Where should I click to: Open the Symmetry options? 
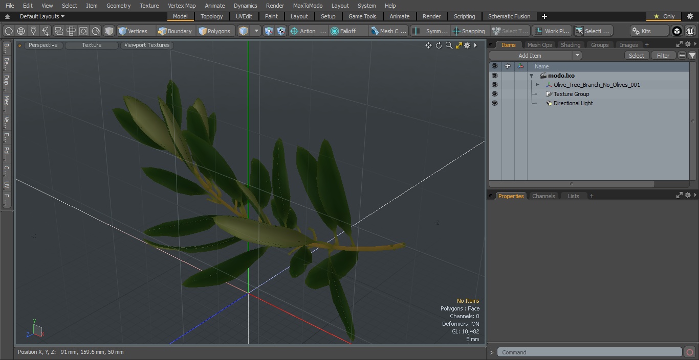[x=430, y=31]
